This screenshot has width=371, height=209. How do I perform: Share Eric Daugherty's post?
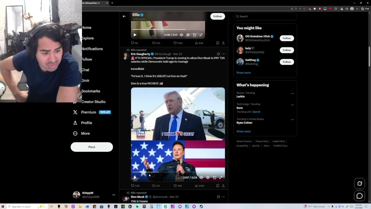(223, 186)
